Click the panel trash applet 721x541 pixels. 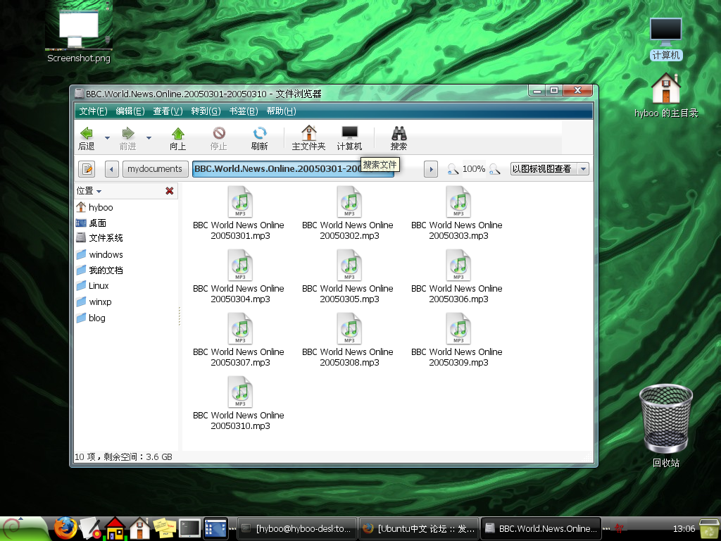tap(709, 528)
